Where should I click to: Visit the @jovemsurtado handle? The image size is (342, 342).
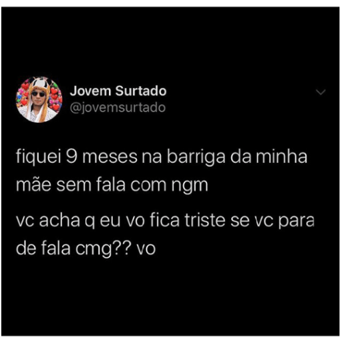(x=118, y=108)
